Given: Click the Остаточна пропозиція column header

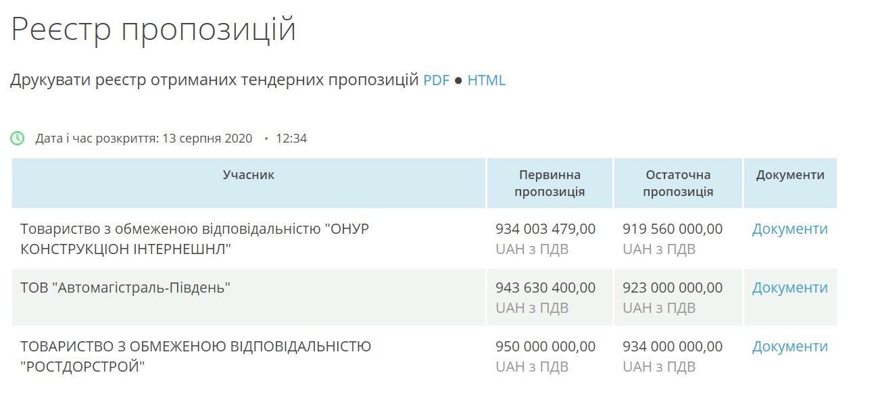Looking at the screenshot, I should pos(678,183).
